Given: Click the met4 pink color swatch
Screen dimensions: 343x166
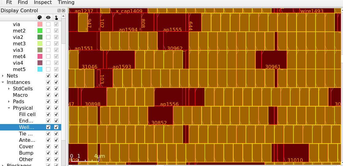Looking at the screenshot, I should click(40, 56).
